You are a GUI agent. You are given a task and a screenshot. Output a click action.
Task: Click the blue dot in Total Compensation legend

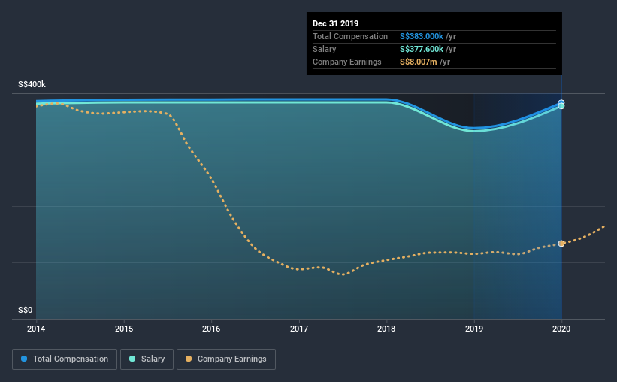click(x=24, y=359)
